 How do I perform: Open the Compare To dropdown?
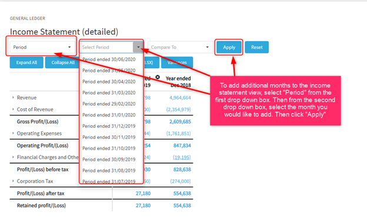180,47
